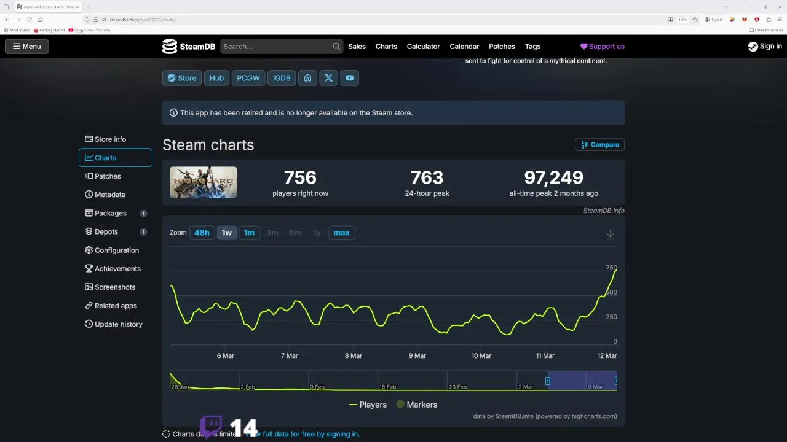Open the IGDB link button

282,78
